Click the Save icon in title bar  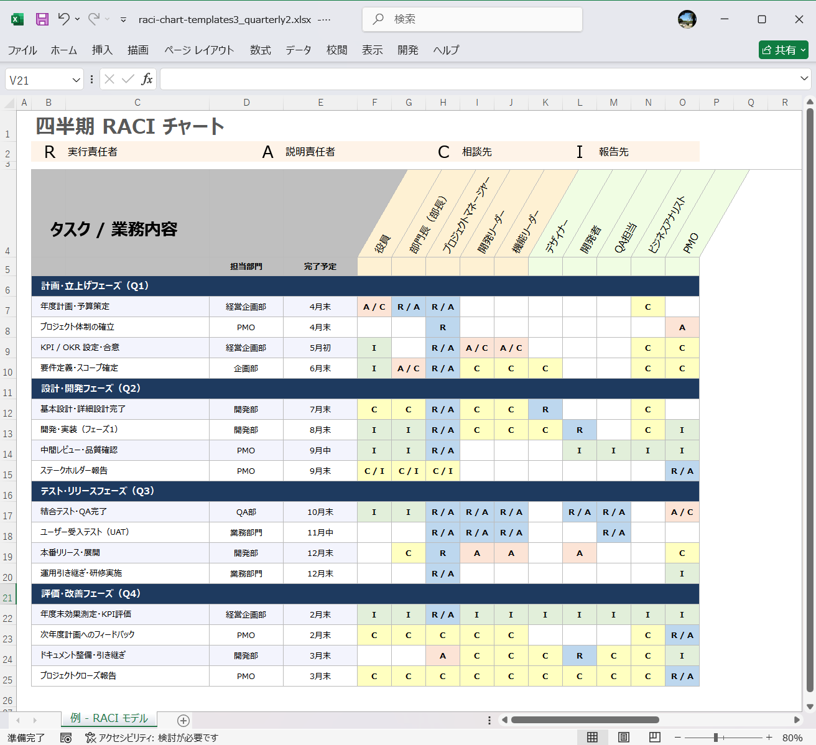(42, 19)
